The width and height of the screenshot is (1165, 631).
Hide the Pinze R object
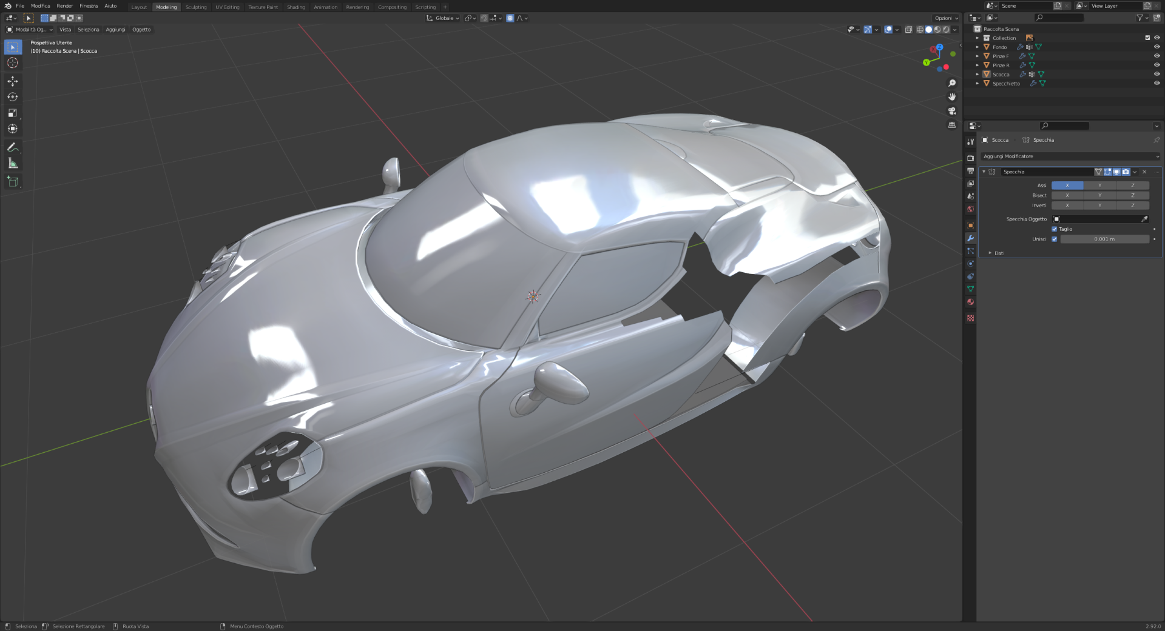coord(1157,65)
